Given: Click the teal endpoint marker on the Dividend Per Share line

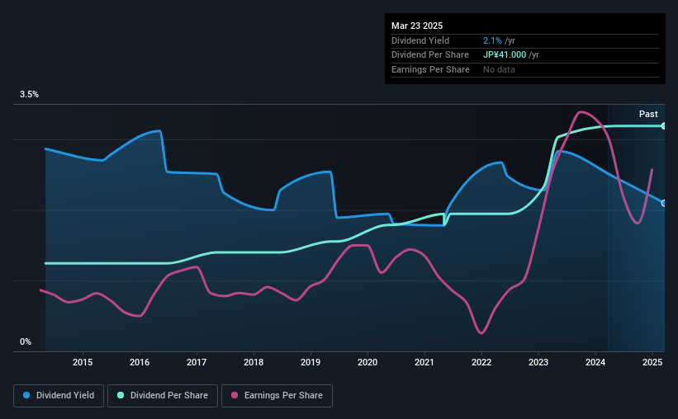Looking at the screenshot, I should pyautogui.click(x=664, y=126).
